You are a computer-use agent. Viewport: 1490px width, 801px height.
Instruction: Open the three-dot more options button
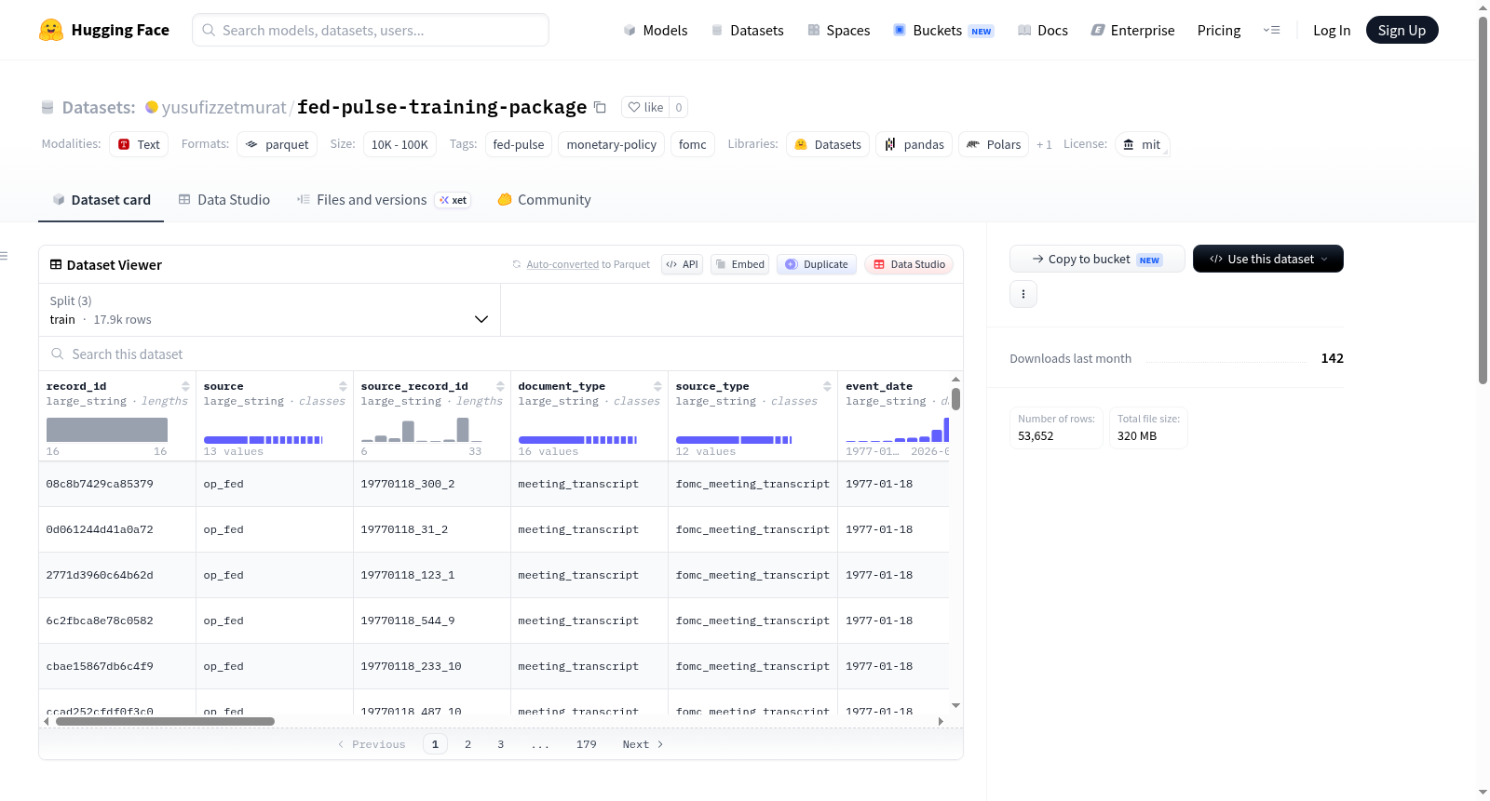tap(1023, 294)
